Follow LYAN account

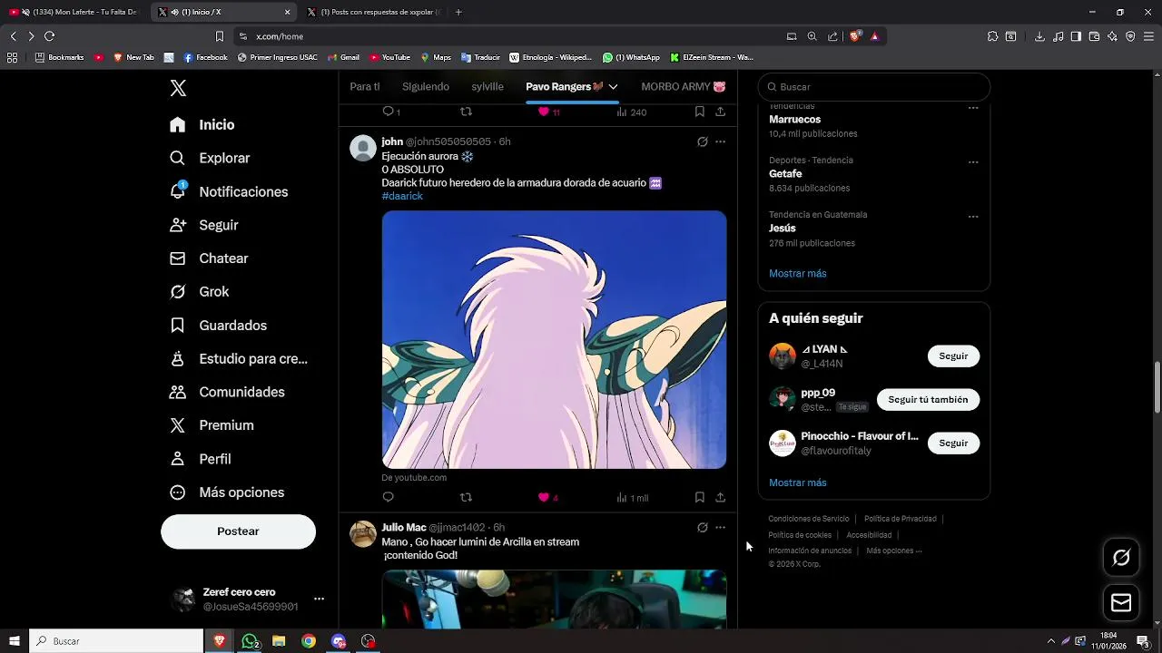[953, 356]
